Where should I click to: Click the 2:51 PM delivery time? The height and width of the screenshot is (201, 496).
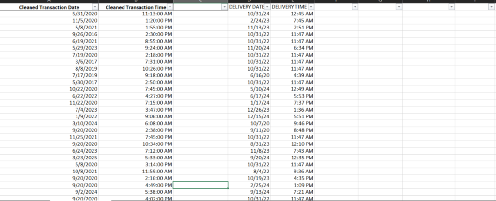click(293, 28)
